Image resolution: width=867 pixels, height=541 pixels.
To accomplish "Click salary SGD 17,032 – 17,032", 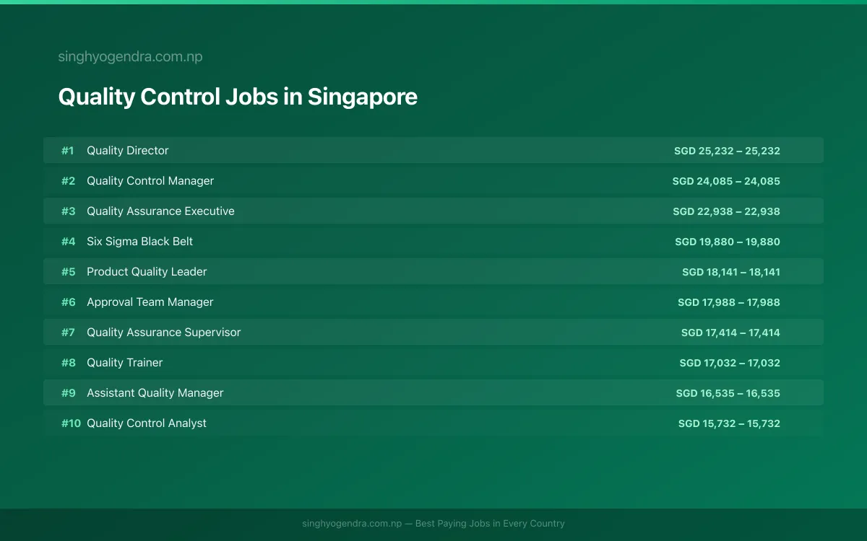I will 730,363.
